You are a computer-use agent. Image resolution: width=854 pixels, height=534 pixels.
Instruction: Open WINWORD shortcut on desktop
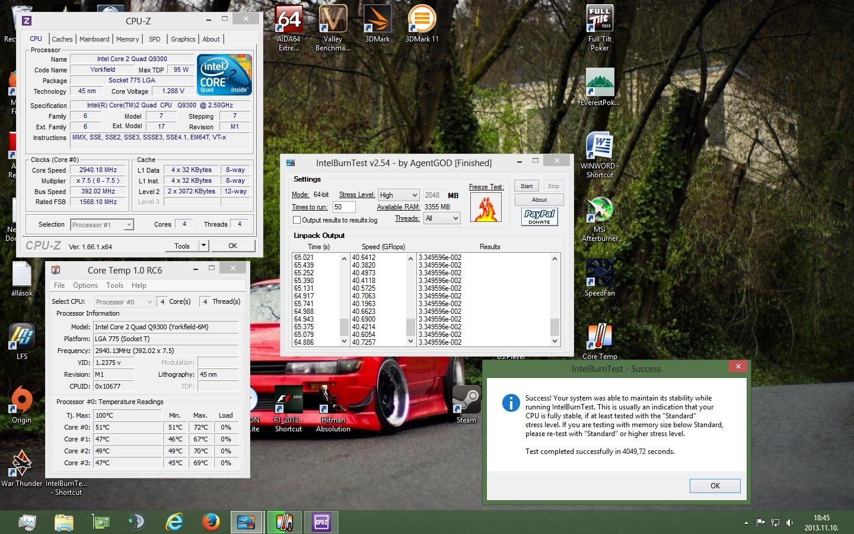pos(600,155)
